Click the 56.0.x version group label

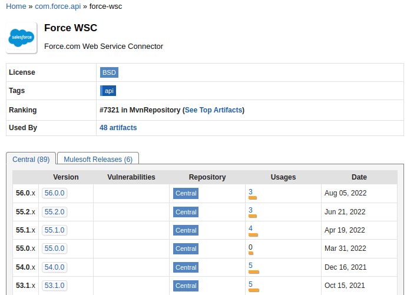(25, 193)
